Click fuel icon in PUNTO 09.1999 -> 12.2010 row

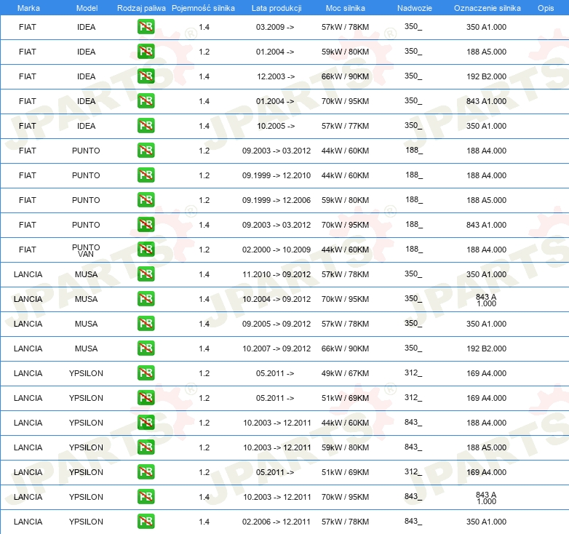coord(146,175)
